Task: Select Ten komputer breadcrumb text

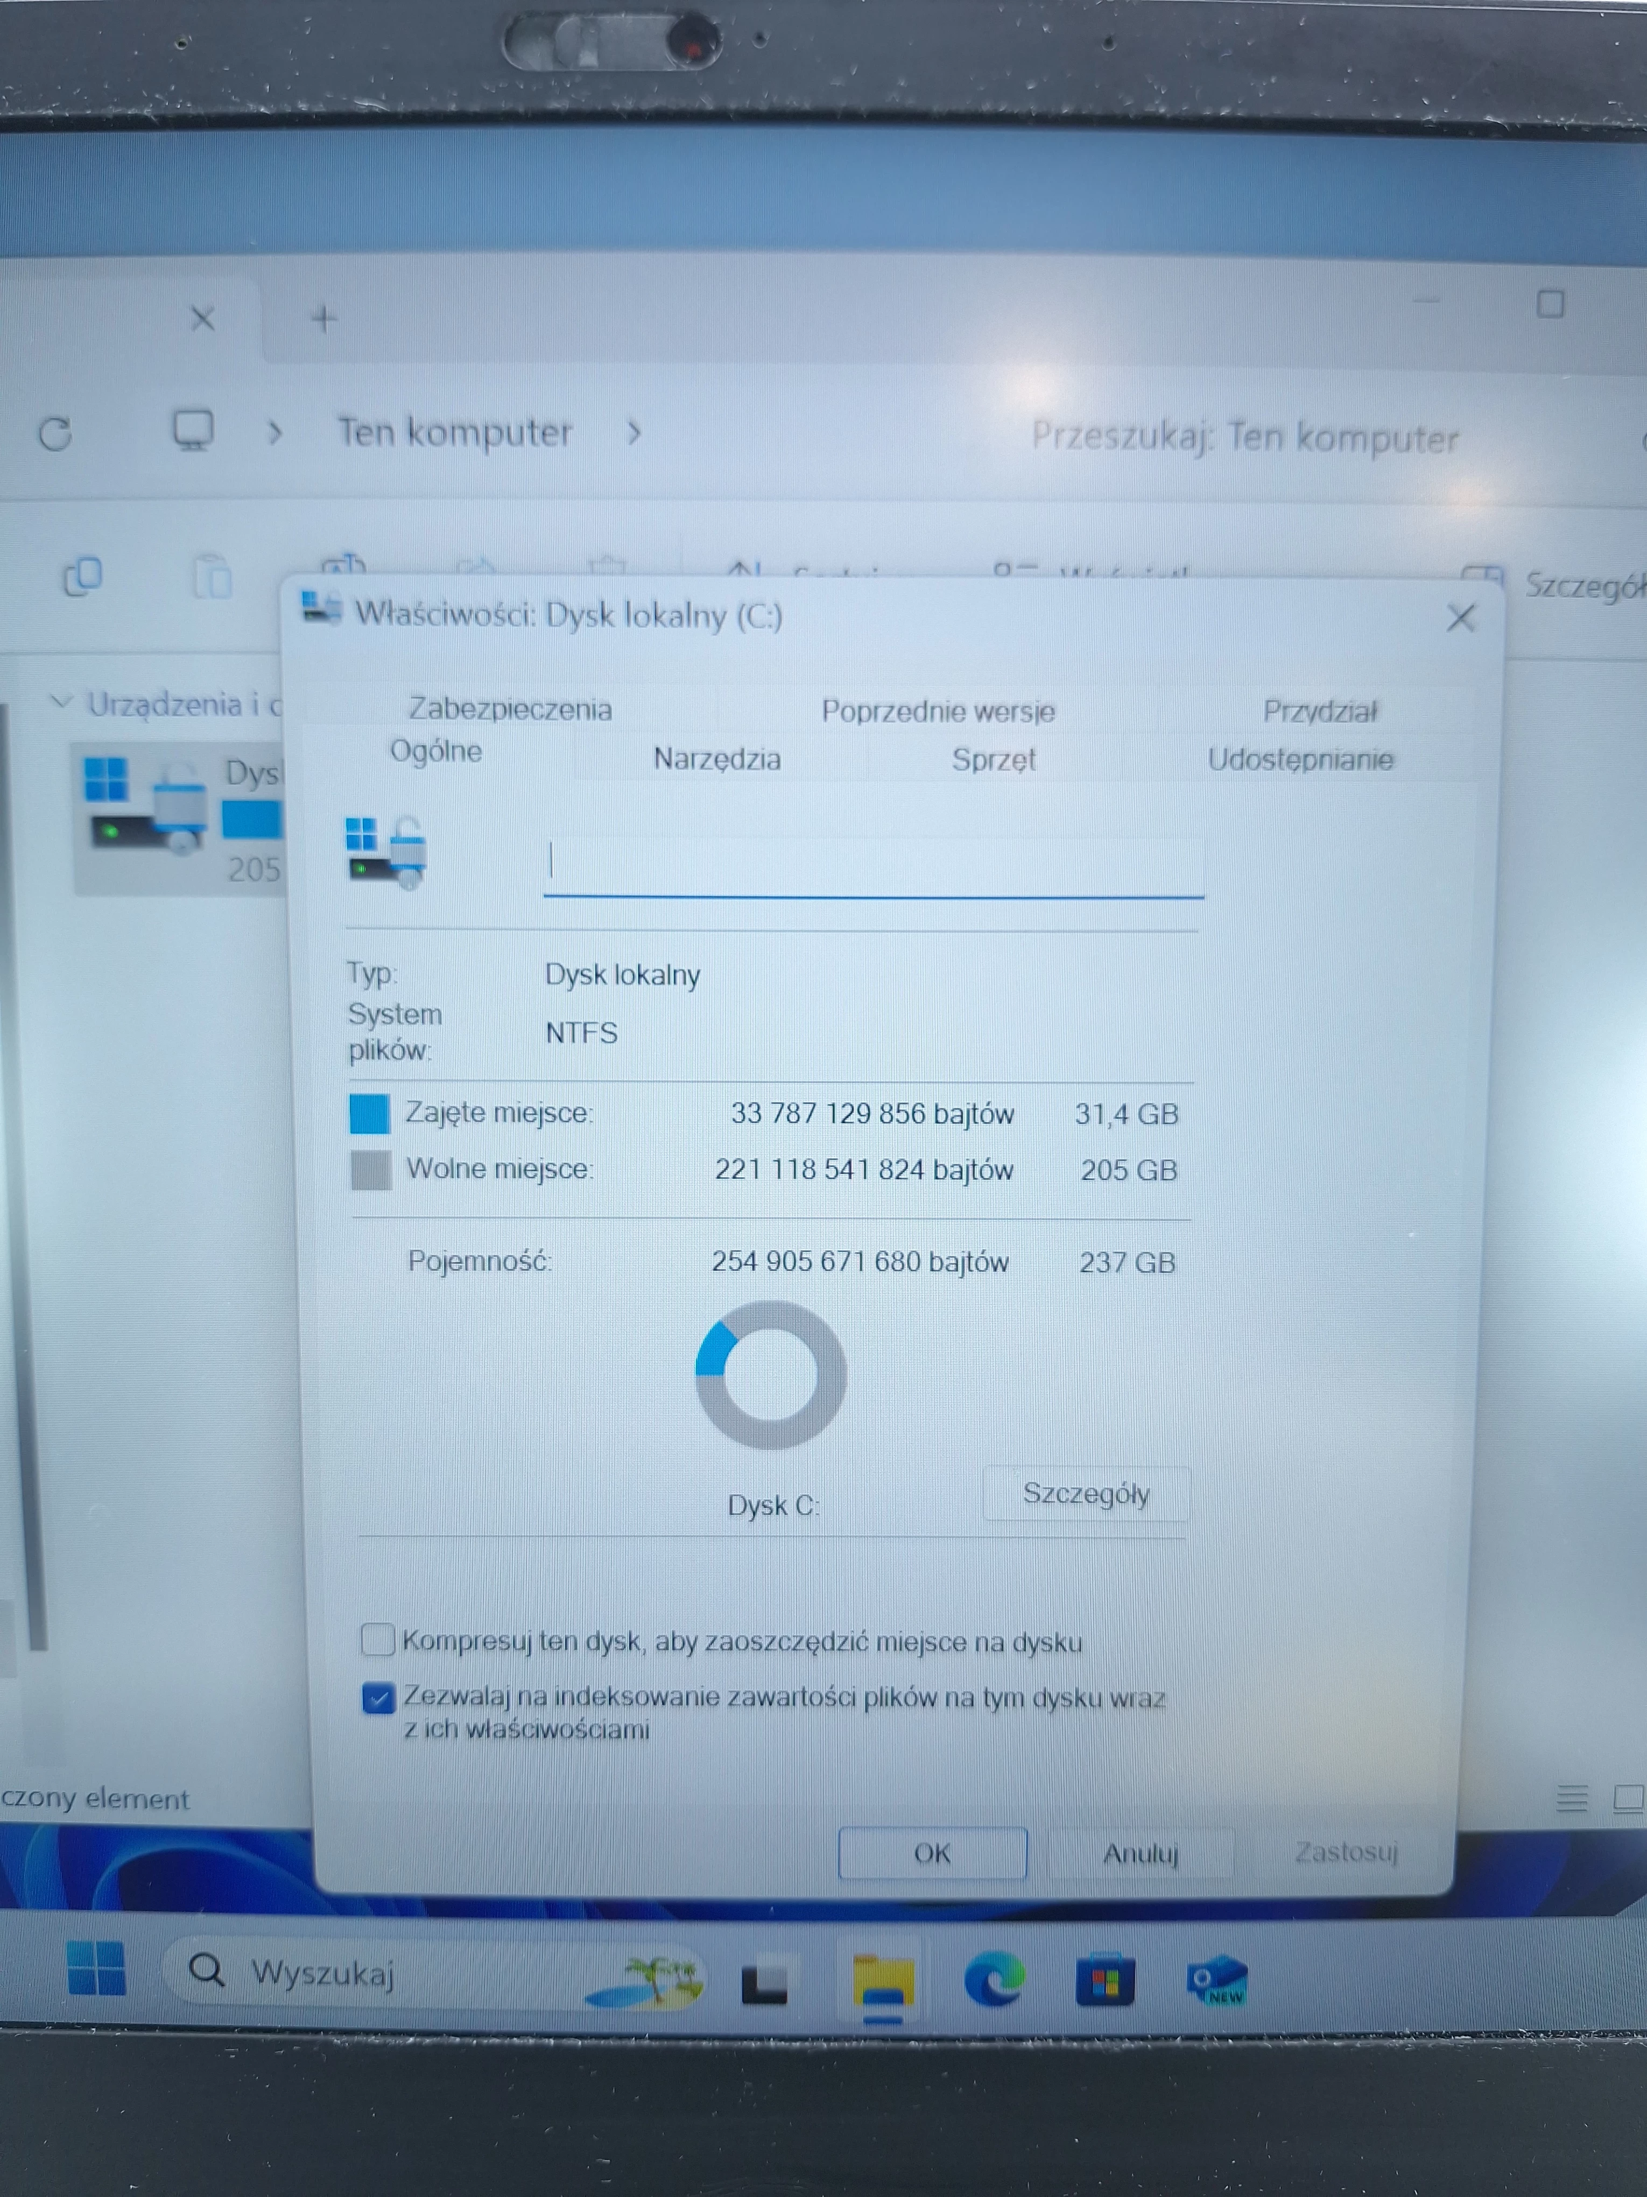Action: [x=455, y=432]
